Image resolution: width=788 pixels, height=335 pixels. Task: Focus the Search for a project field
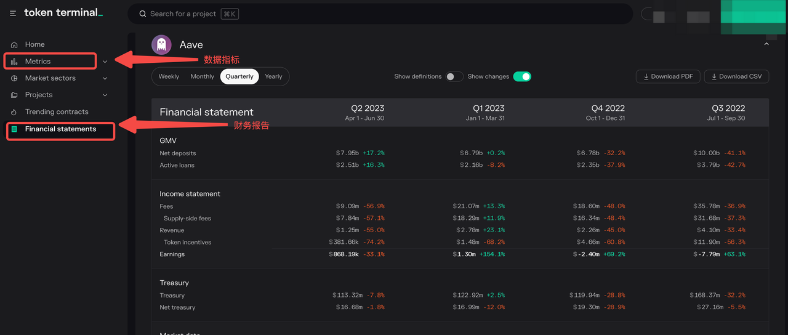tap(380, 14)
